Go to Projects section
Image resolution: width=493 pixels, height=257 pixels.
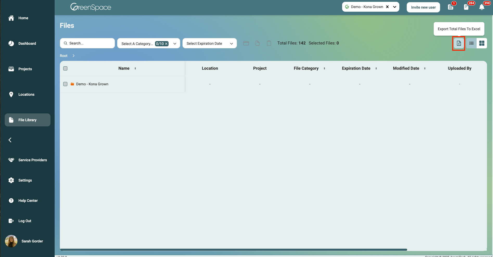(x=27, y=69)
